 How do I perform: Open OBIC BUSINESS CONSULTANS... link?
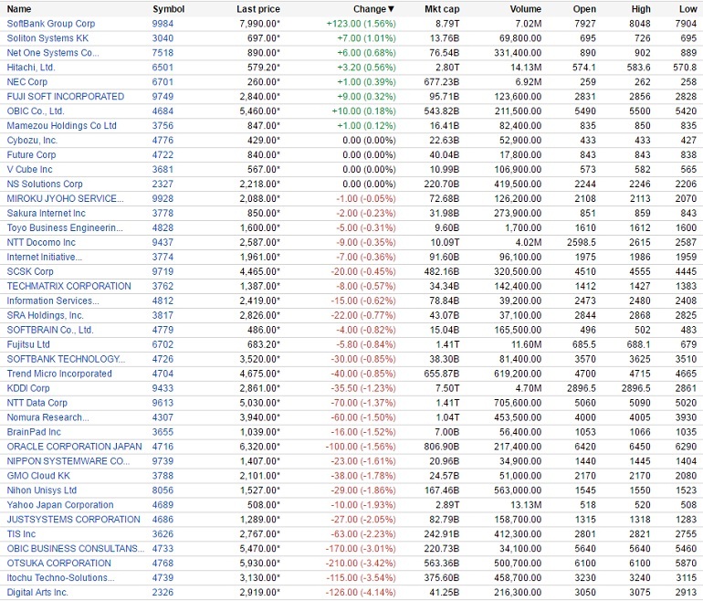click(75, 549)
